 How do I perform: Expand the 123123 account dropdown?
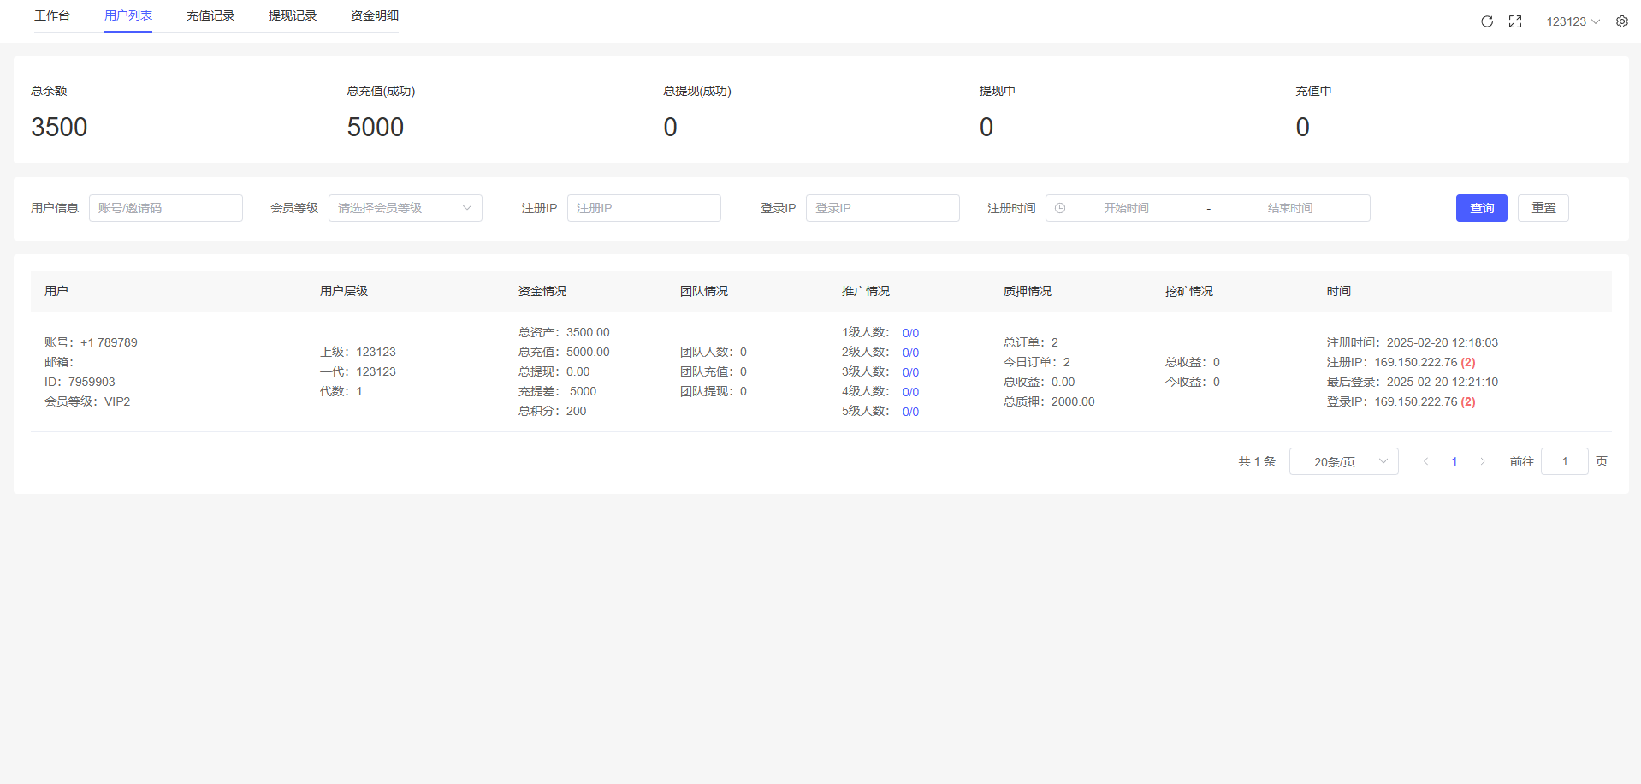[1573, 21]
